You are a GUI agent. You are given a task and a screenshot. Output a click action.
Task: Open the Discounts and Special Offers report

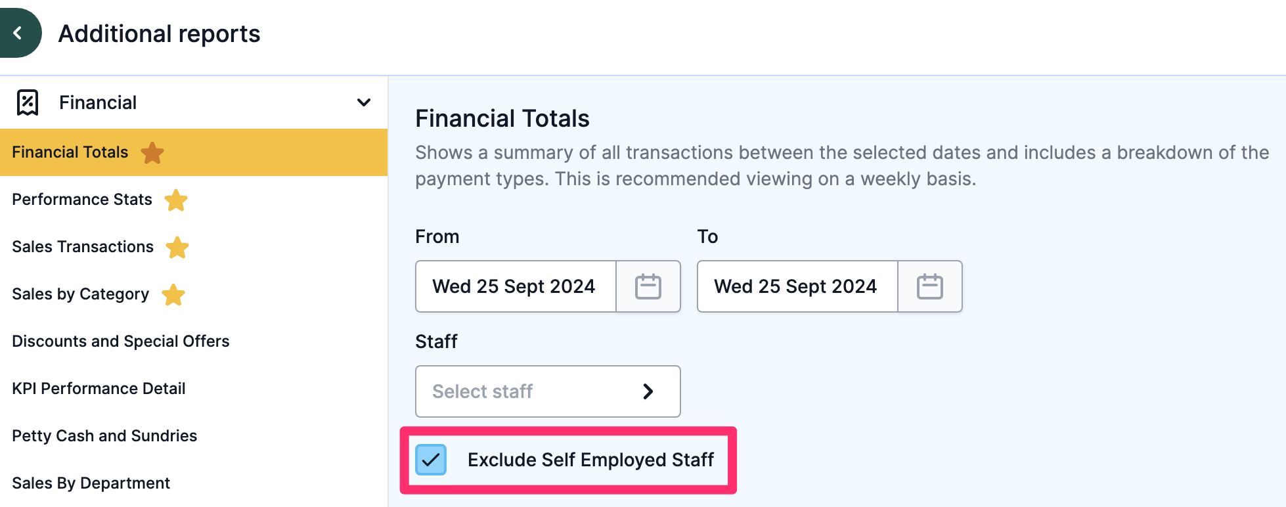(x=121, y=342)
